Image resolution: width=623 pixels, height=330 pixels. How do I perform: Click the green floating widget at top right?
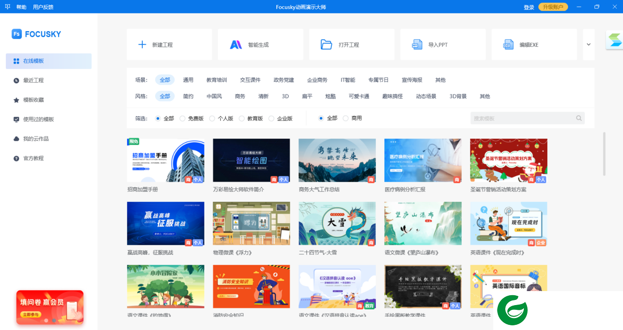(x=615, y=40)
